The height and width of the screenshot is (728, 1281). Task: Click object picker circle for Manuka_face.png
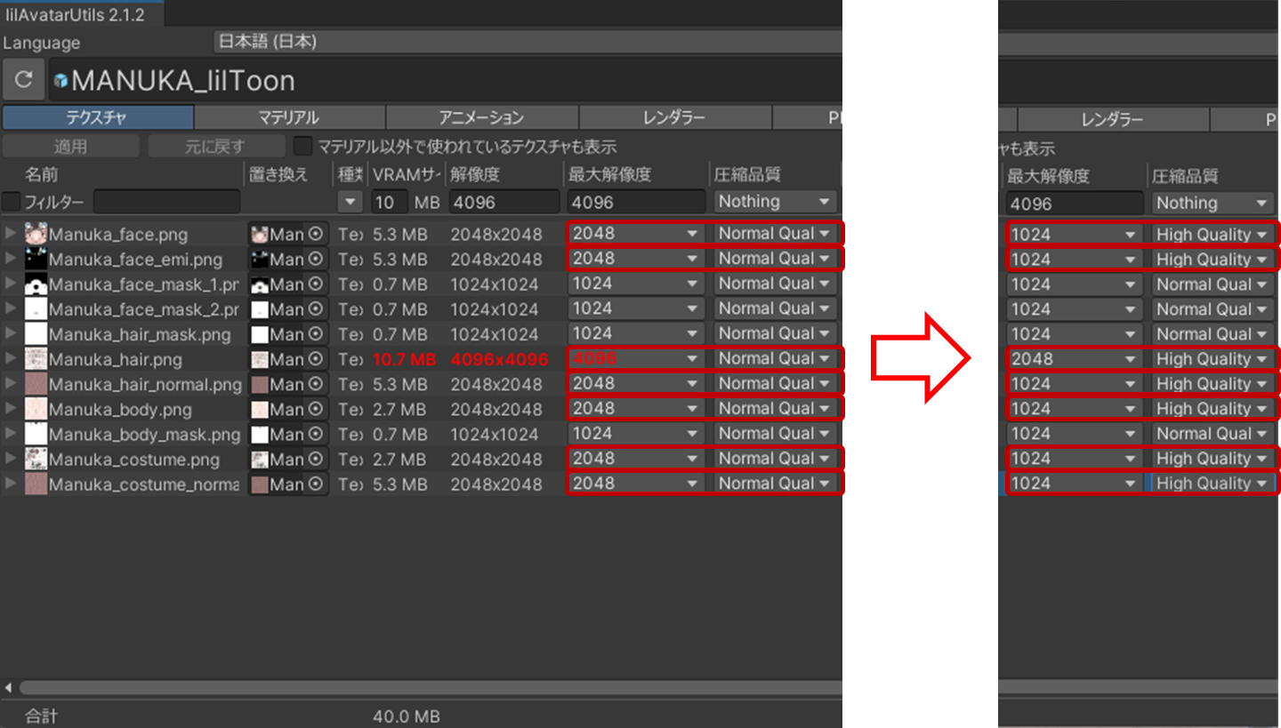point(316,235)
